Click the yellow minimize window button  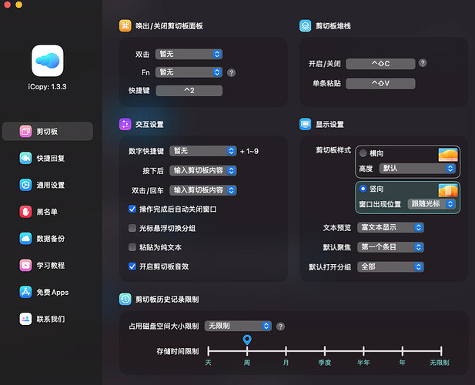[18, 5]
